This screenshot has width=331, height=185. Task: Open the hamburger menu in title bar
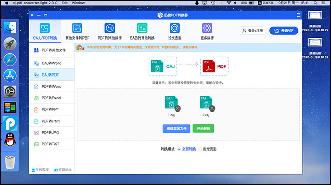(299, 15)
